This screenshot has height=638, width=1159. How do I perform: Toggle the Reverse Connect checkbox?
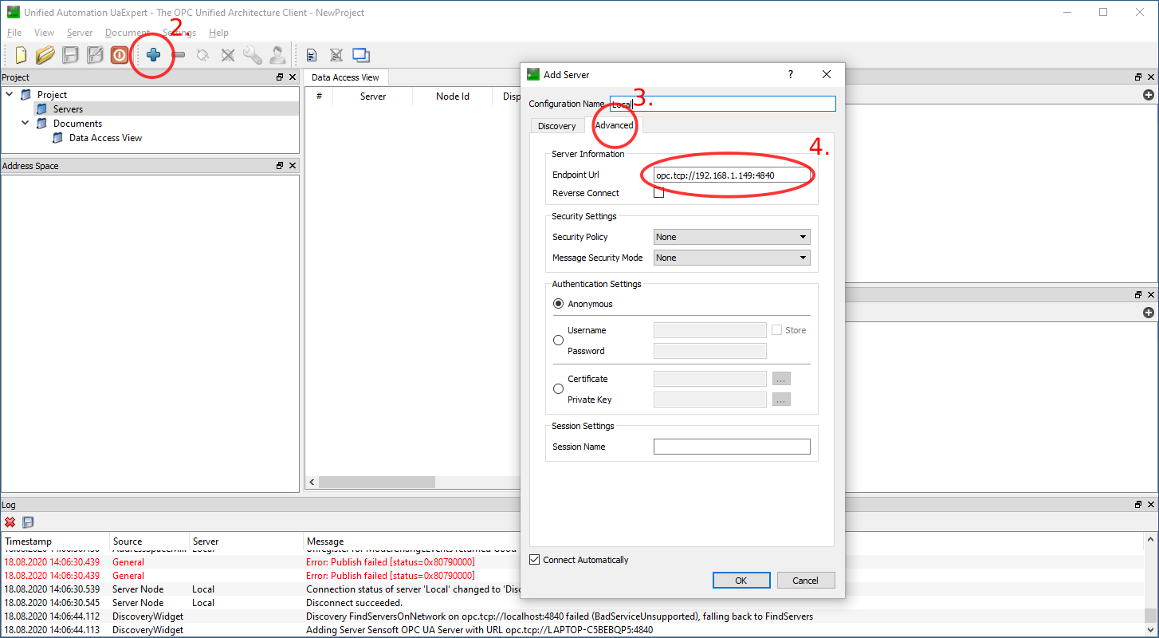point(658,193)
